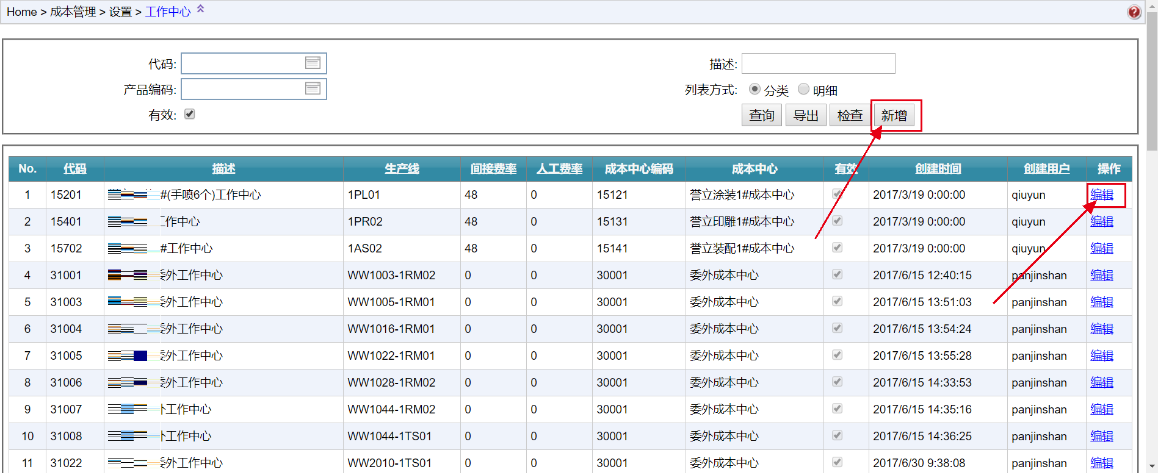Screen dimensions: 1158x475
Task: Select the 明细 list mode radio
Action: point(803,89)
